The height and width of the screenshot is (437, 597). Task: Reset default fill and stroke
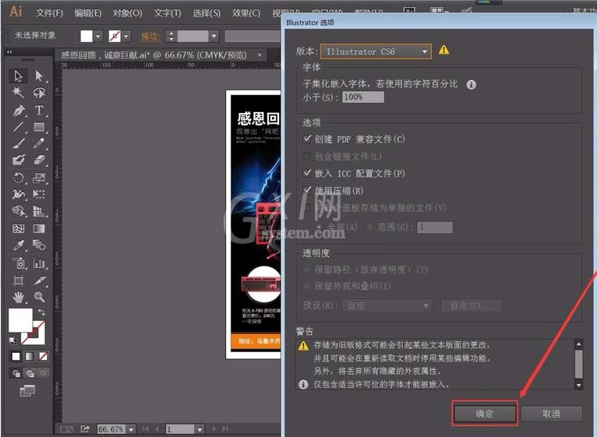pyautogui.click(x=13, y=340)
